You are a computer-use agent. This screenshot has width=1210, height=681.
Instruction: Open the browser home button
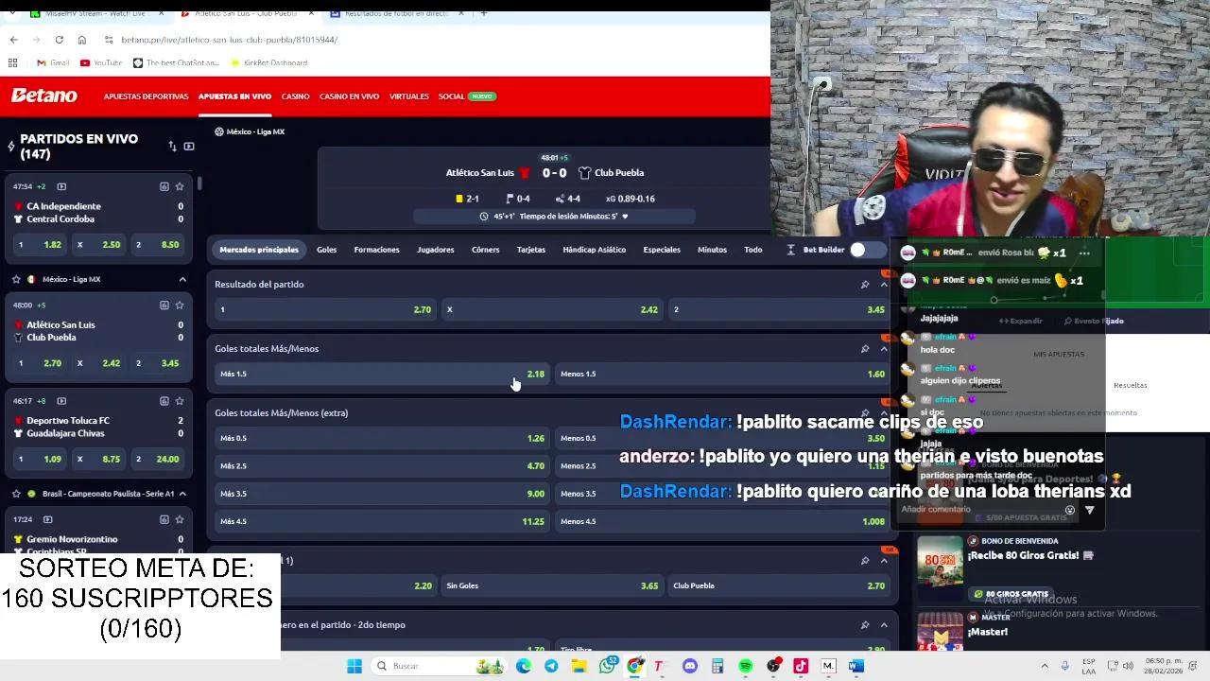coord(81,40)
